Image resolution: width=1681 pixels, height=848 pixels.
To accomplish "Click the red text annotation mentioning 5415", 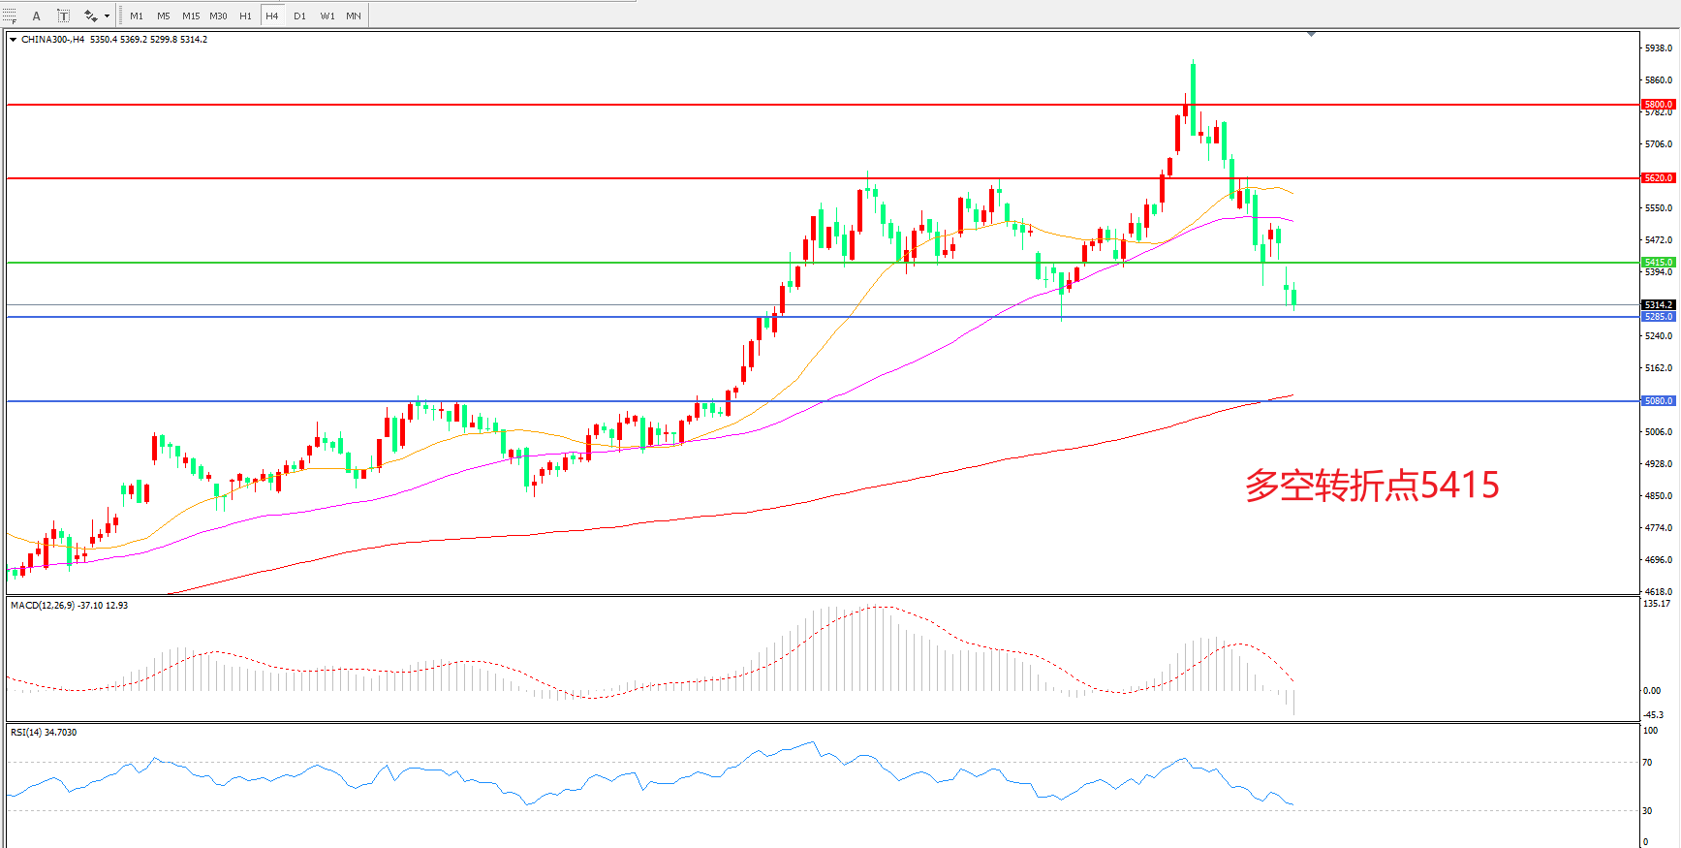I will click(1371, 485).
